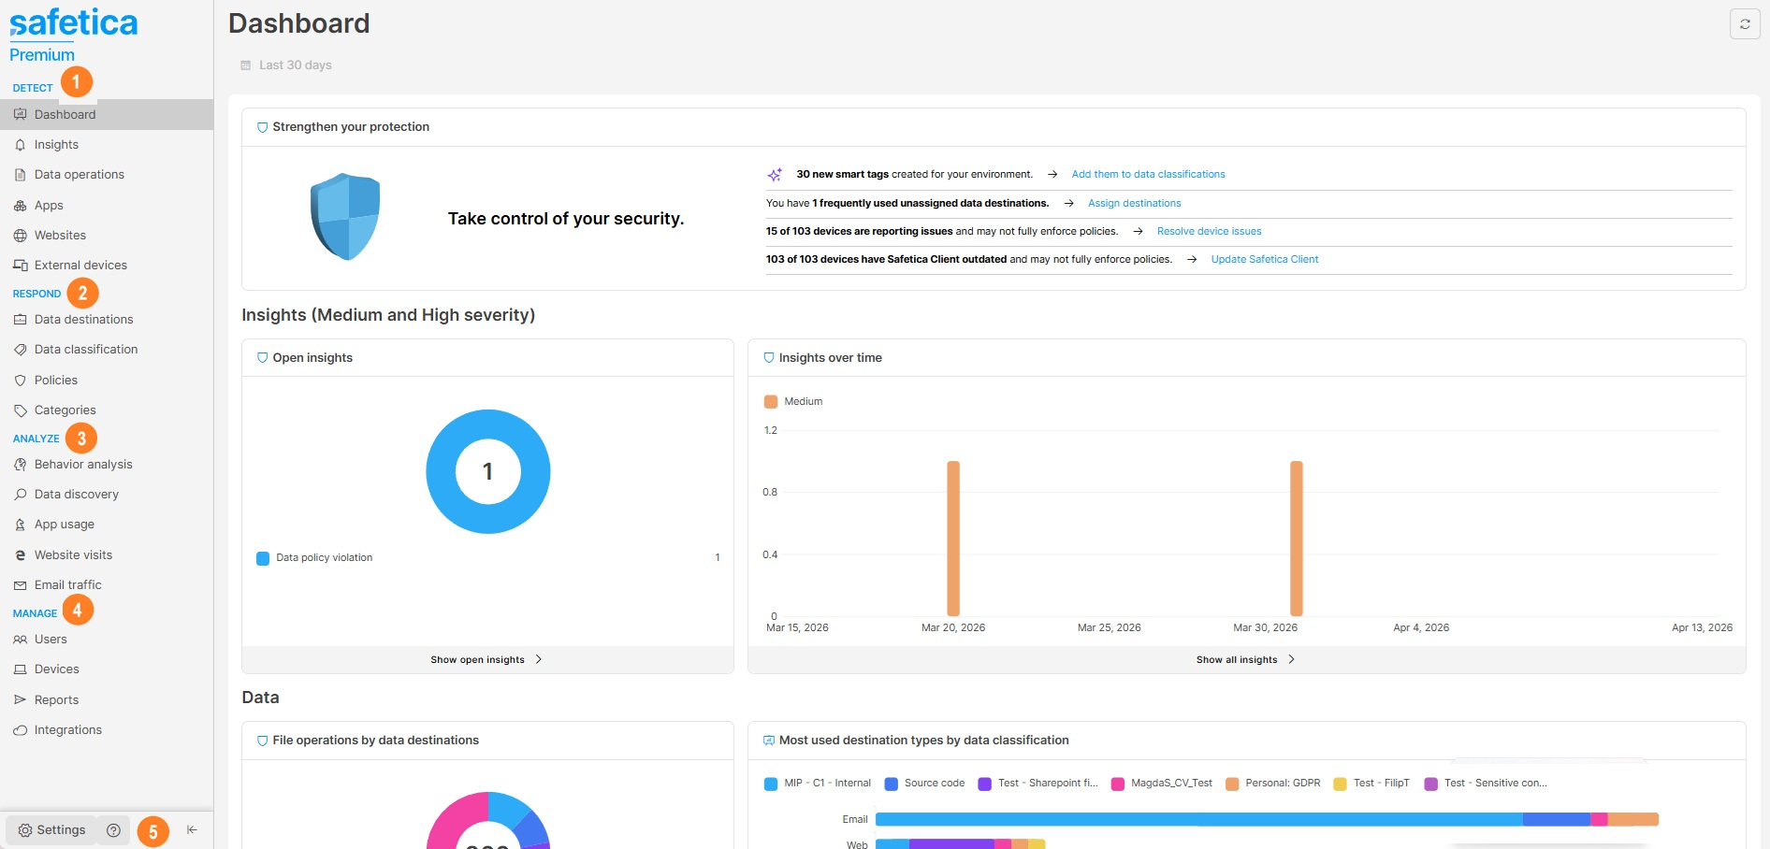Click the Update Safetica Client link
Screen dimensions: 1770x849
click(x=1264, y=260)
